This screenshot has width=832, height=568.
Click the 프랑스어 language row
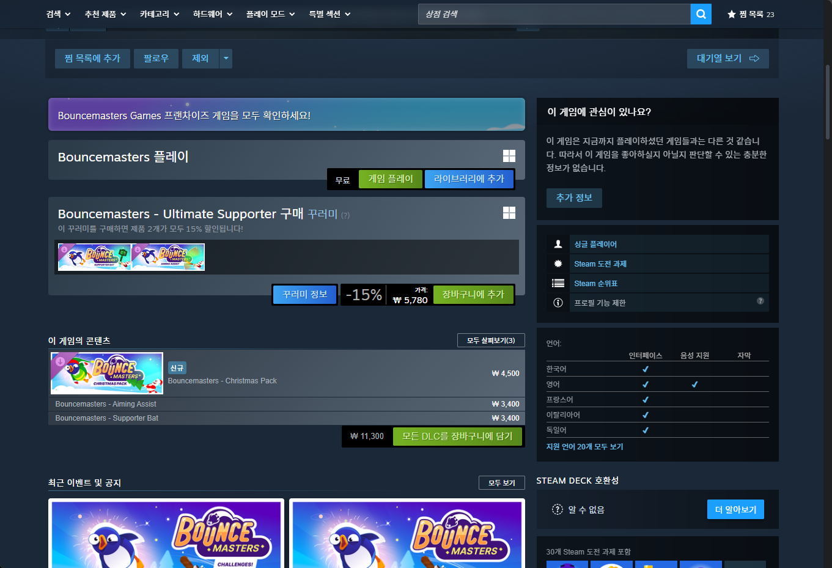657,400
